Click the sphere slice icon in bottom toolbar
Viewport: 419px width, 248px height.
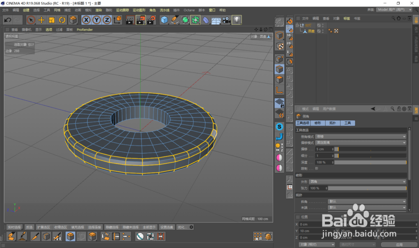140,237
